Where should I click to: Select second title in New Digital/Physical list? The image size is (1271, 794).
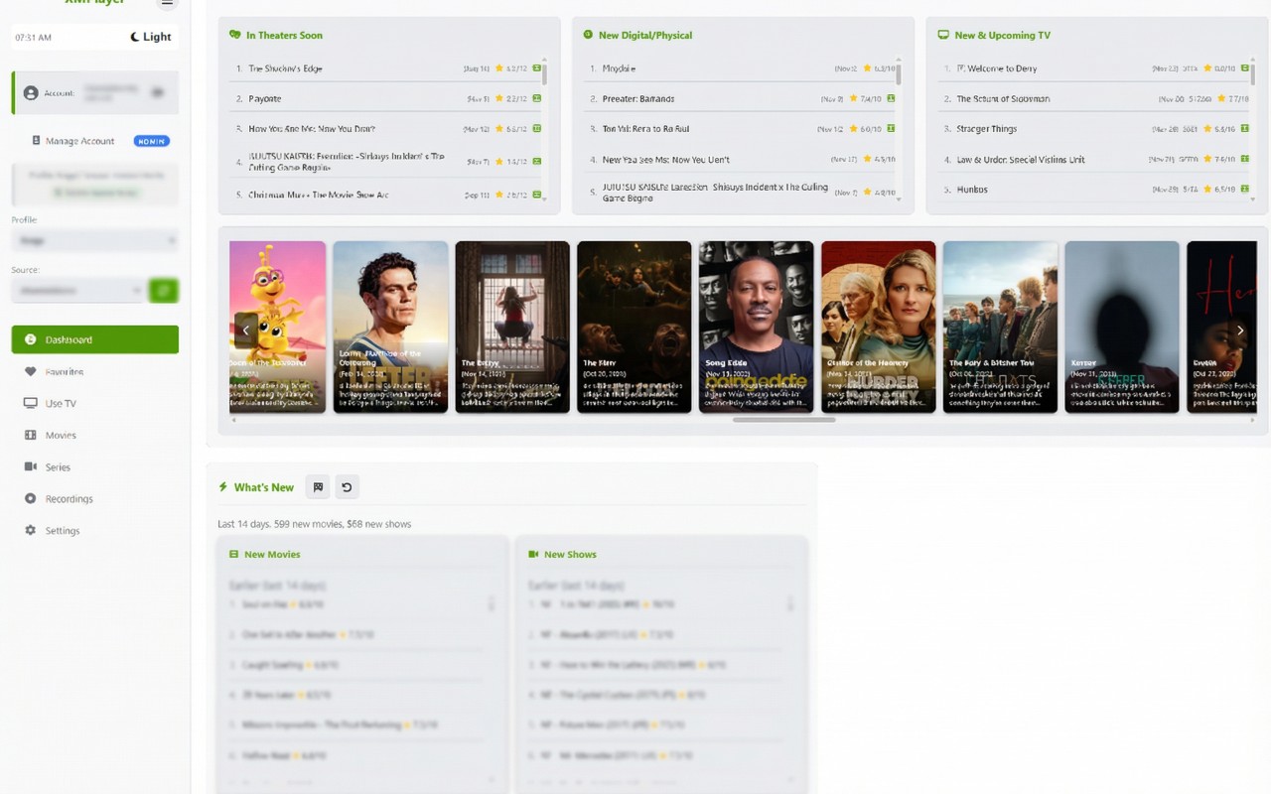(638, 98)
